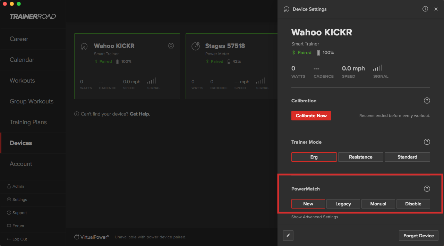Viewport: 444px width, 246px height.
Task: Click the KICKR card signal bars
Action: click(x=152, y=81)
